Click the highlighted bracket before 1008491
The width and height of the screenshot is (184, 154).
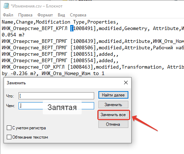click(72, 28)
